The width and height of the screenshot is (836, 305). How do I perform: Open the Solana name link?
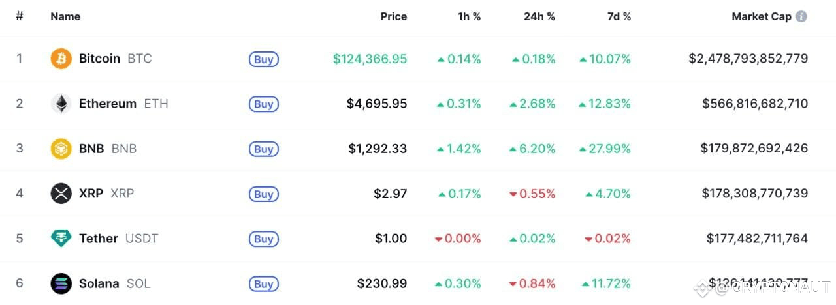tap(99, 283)
